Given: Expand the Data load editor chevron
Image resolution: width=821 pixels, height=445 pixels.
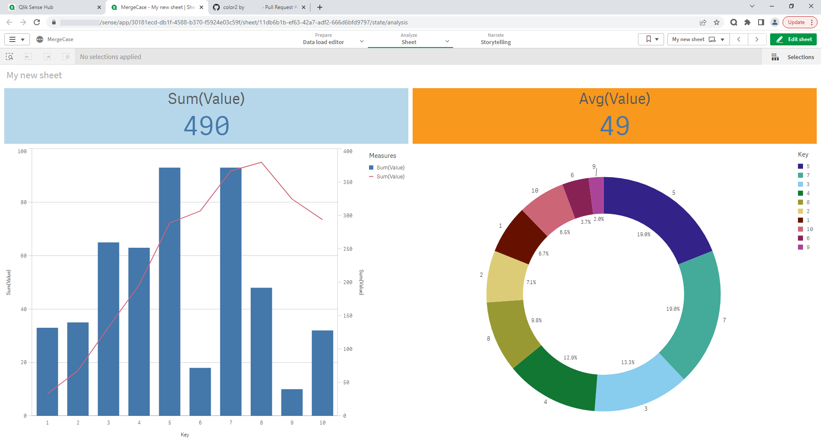Looking at the screenshot, I should pyautogui.click(x=362, y=42).
